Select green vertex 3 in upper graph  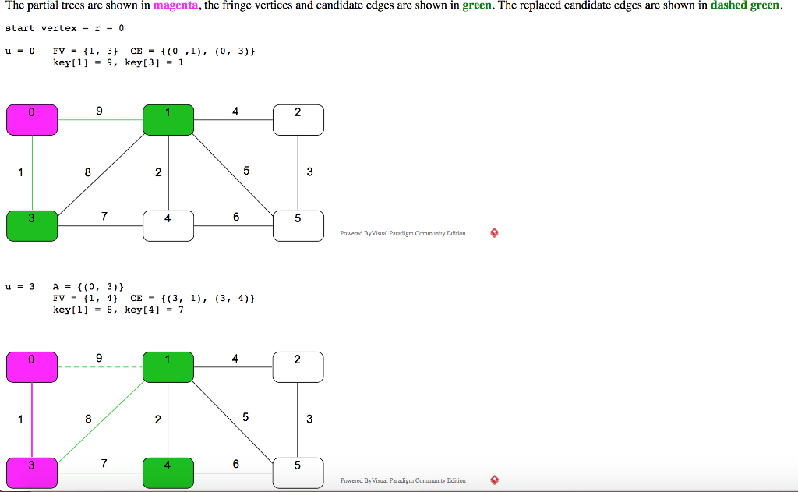click(31, 225)
